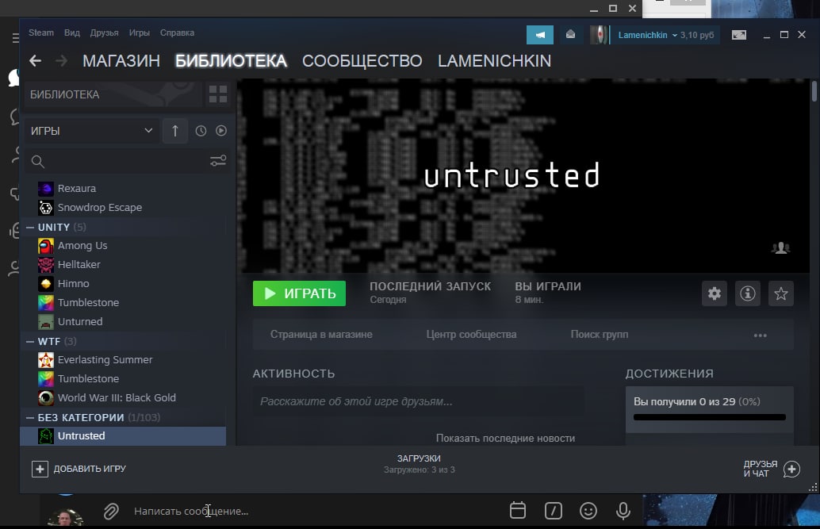820x529 pixels.
Task: Show recent games clock filter
Action: point(201,131)
